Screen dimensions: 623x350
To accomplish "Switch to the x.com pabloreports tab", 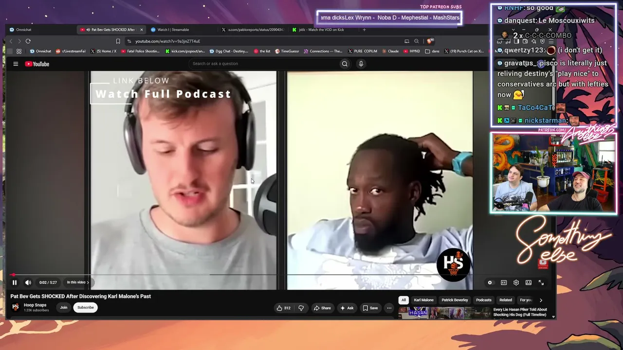I will [253, 30].
